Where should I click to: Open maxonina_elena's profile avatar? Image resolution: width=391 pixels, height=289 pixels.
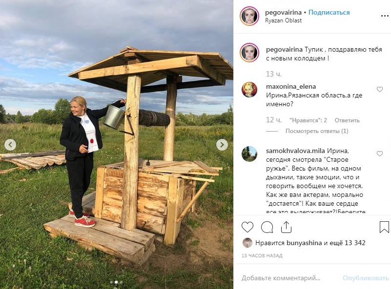249,90
